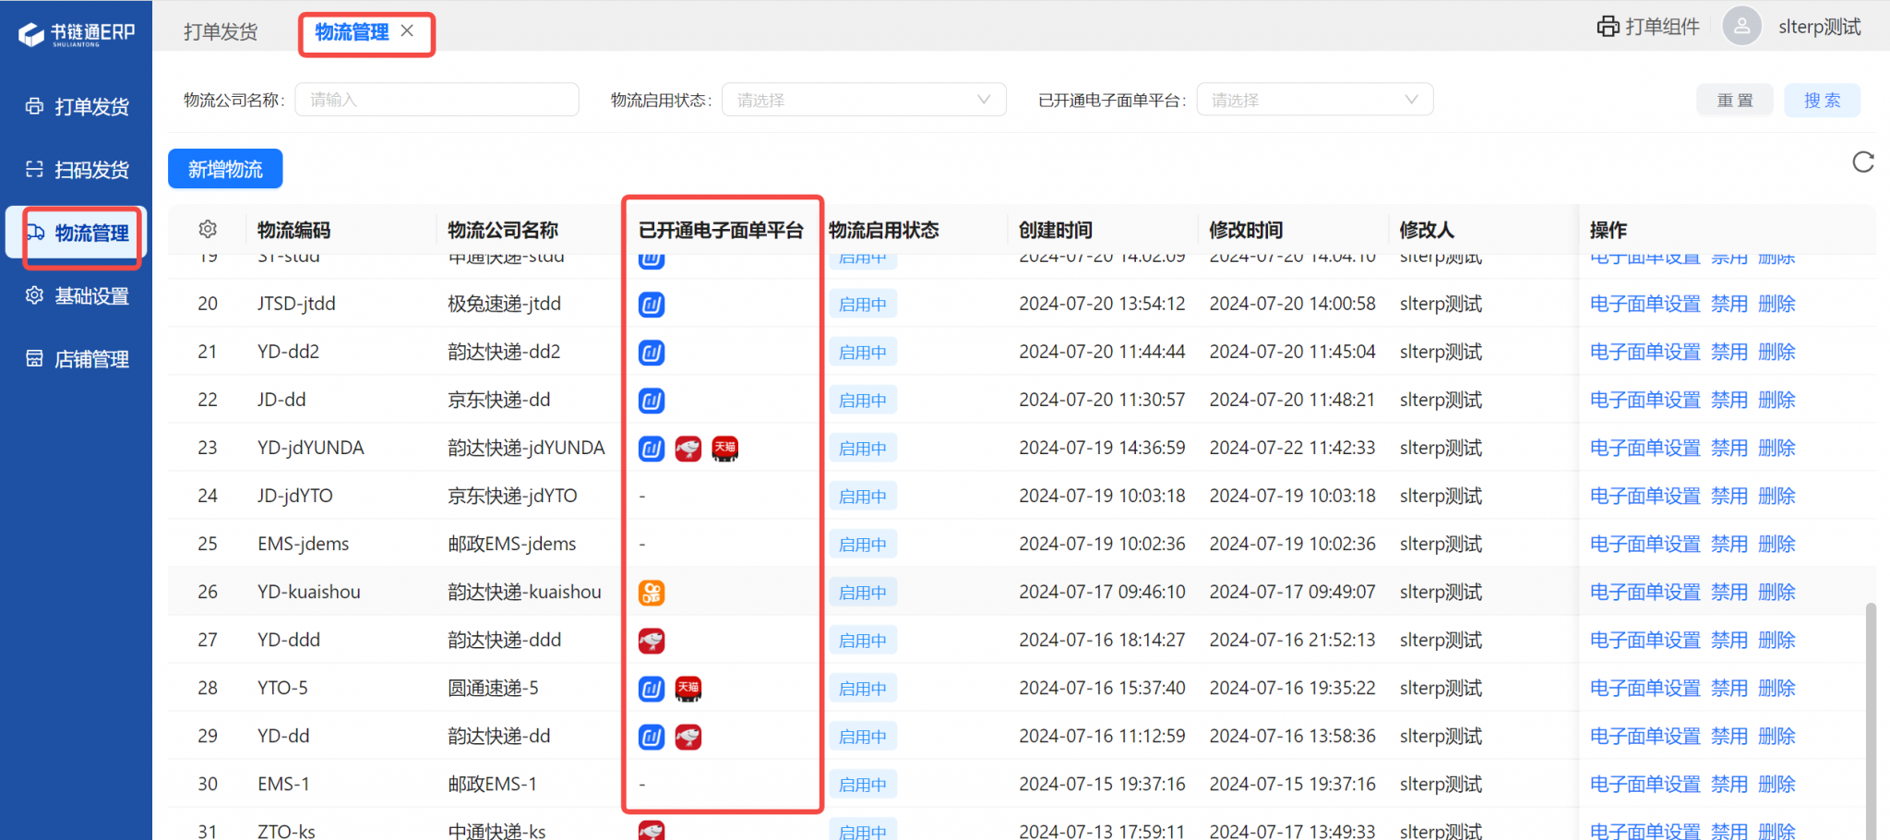Open 扫码发货 in the sidebar
Screen dimensions: 1890x840
click(77, 169)
